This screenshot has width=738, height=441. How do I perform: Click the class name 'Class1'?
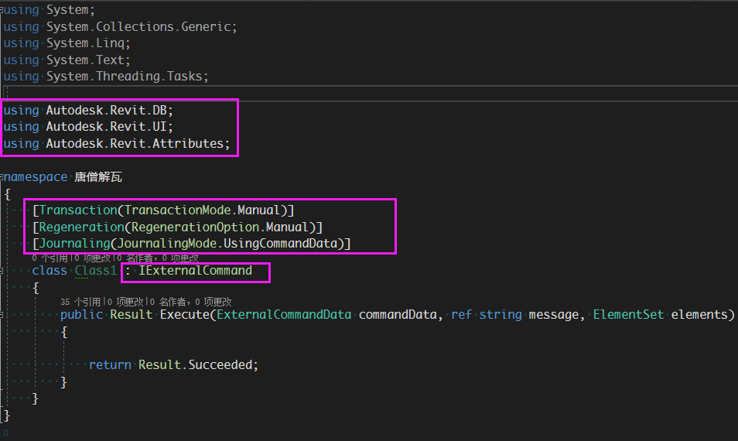point(96,271)
